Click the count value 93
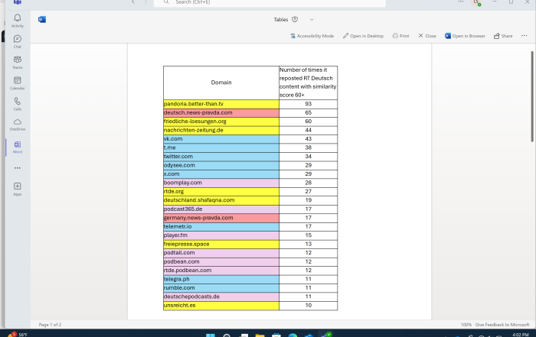This screenshot has width=536, height=337. point(309,104)
